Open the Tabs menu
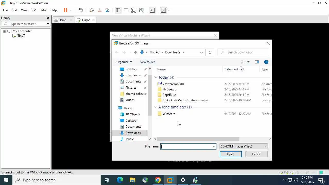The width and height of the screenshot is (329, 185). pos(43,10)
